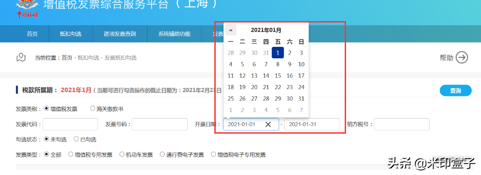Click 抵扣勾选 in the breadcrumb
The width and height of the screenshot is (481, 175).
click(88, 58)
